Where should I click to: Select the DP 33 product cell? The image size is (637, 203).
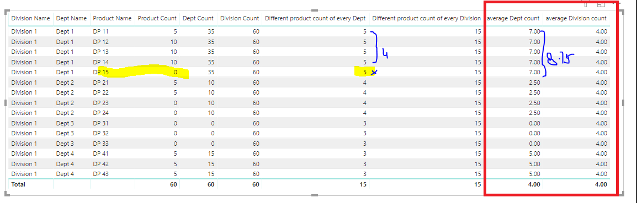coord(101,144)
